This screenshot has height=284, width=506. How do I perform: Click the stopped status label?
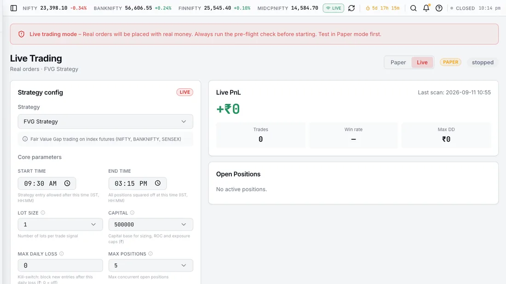tap(483, 62)
